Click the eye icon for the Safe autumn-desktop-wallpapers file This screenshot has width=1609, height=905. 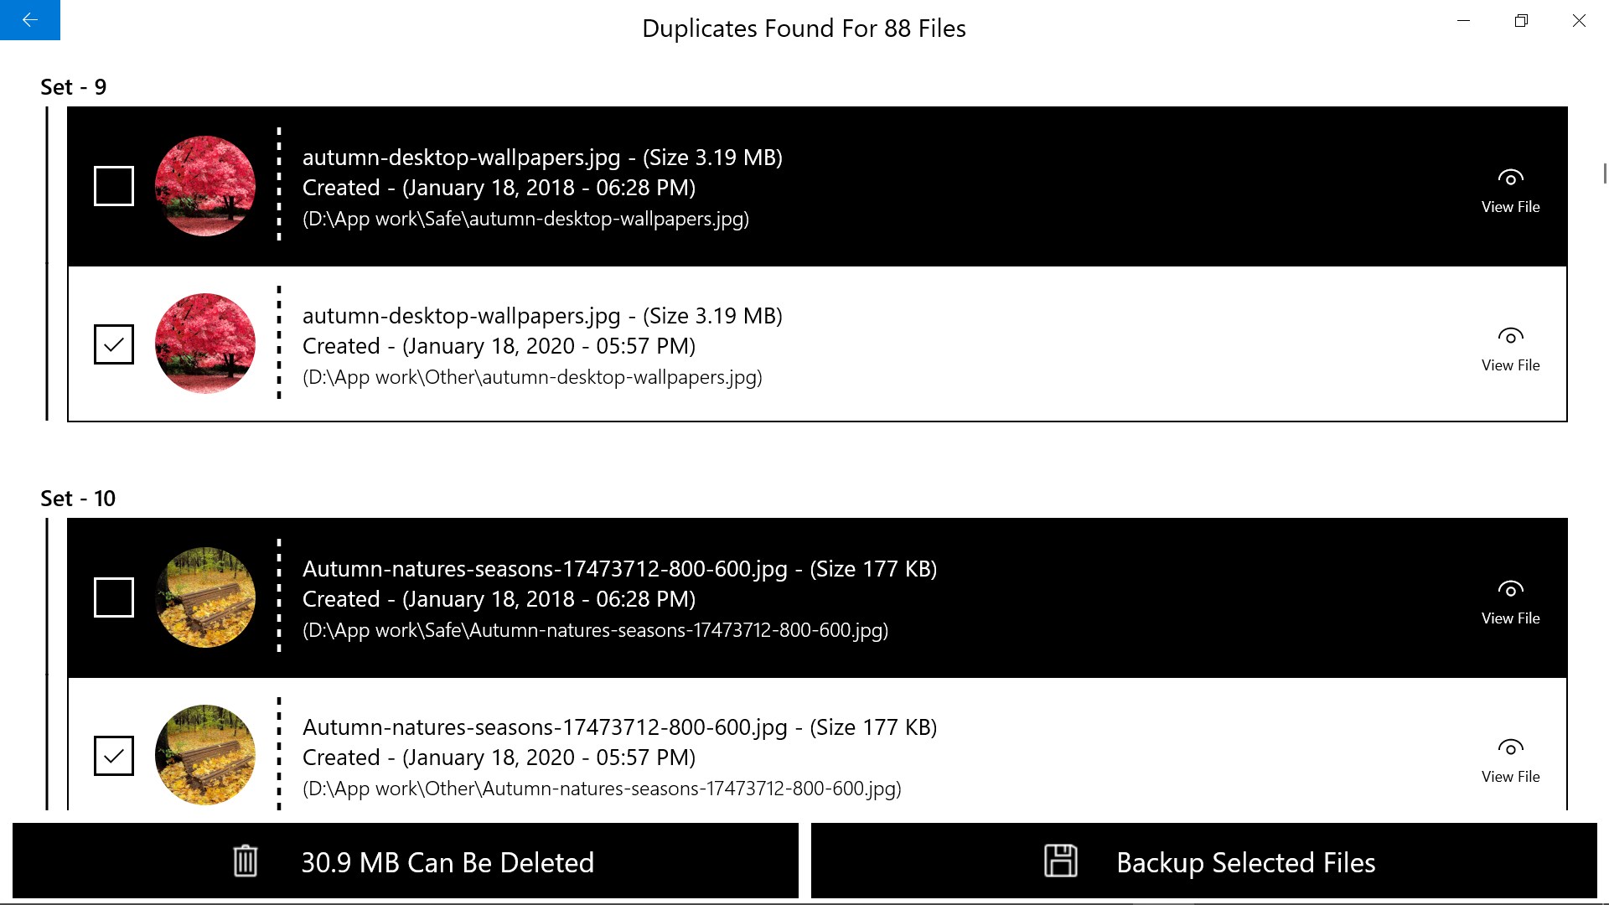coord(1510,178)
